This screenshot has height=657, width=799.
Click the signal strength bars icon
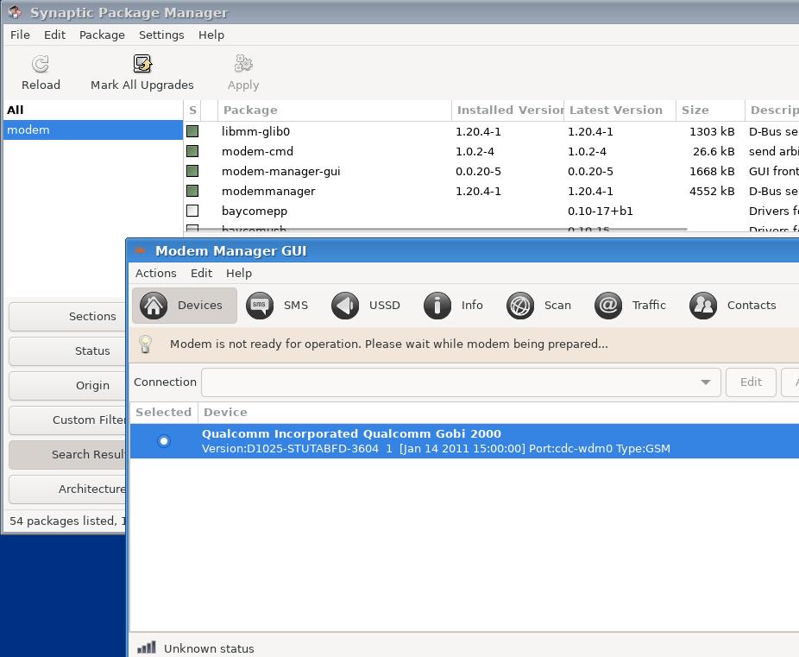pos(146,648)
